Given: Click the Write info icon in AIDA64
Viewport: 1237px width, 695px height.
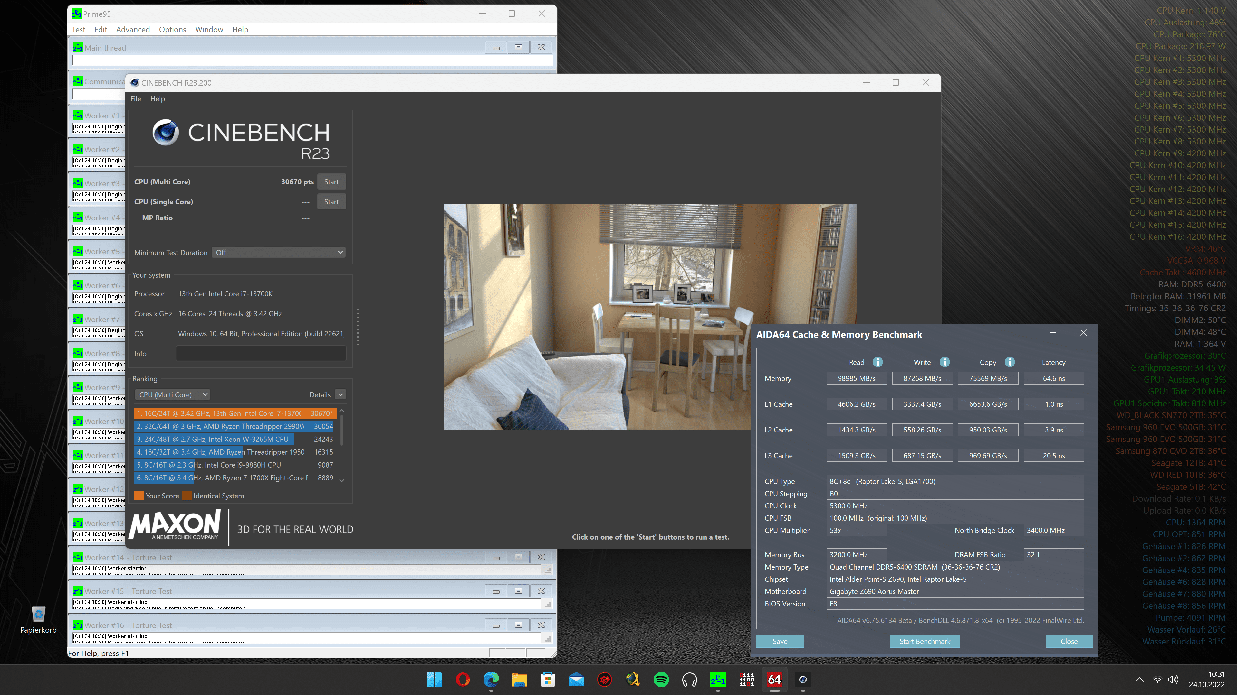Looking at the screenshot, I should pyautogui.click(x=945, y=362).
